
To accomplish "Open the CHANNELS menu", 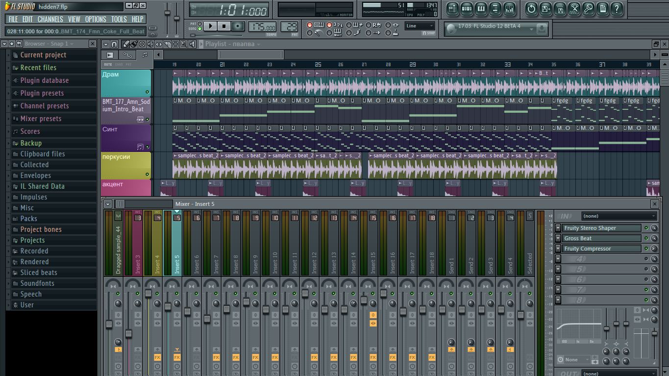I will [50, 19].
